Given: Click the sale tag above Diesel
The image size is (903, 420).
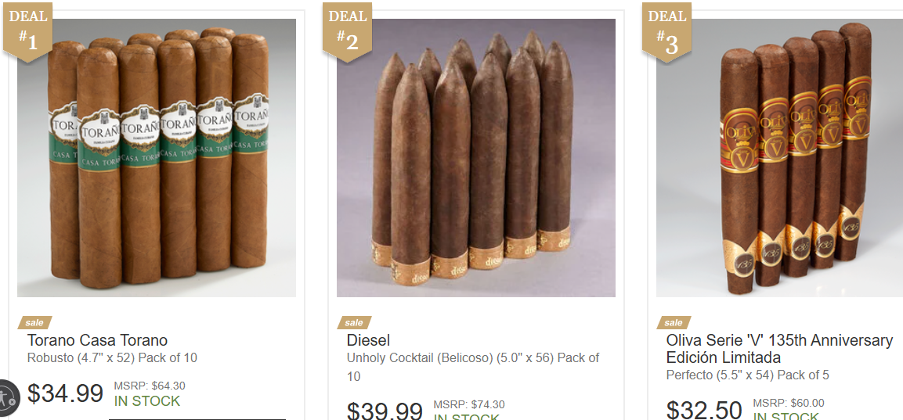Looking at the screenshot, I should tap(354, 322).
